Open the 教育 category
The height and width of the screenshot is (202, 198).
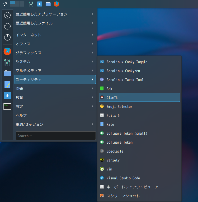(55, 97)
